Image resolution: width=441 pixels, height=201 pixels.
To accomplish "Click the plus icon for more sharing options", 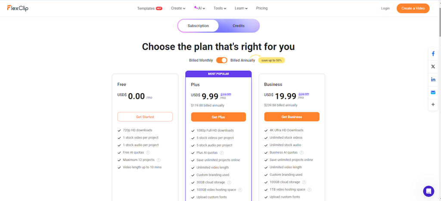I will click(433, 105).
